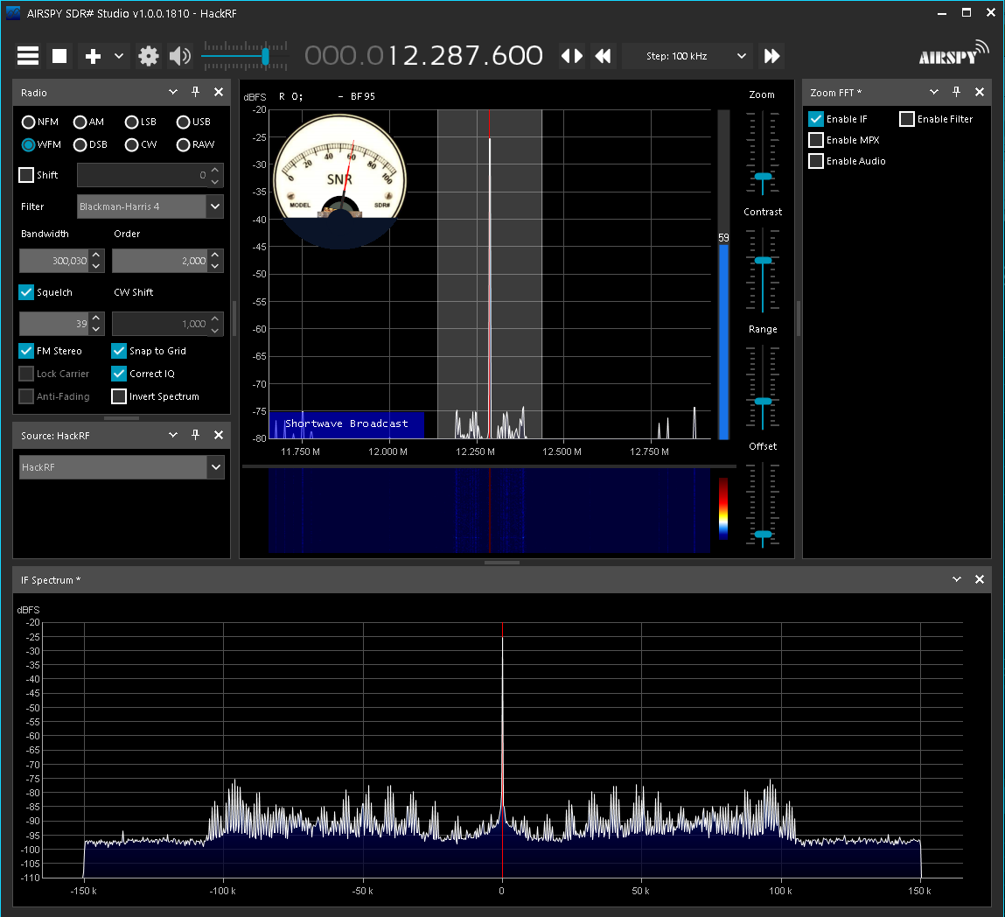Step frequency down with the rewind arrows
Image resolution: width=1005 pixels, height=917 pixels.
coord(603,56)
